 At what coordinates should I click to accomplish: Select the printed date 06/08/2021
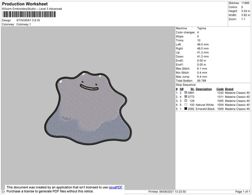click(166, 192)
